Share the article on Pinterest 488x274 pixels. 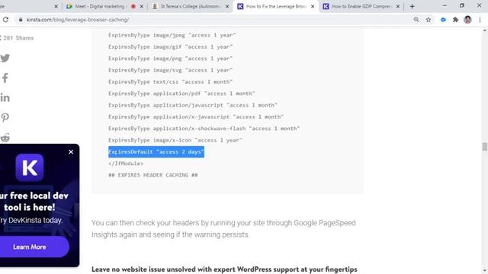5,117
